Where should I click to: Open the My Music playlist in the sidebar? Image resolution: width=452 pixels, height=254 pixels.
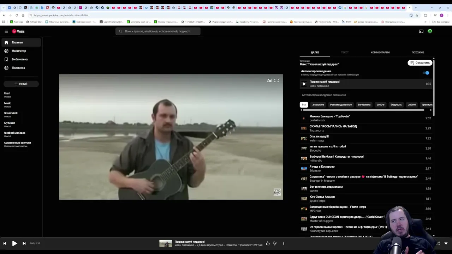coord(20,125)
